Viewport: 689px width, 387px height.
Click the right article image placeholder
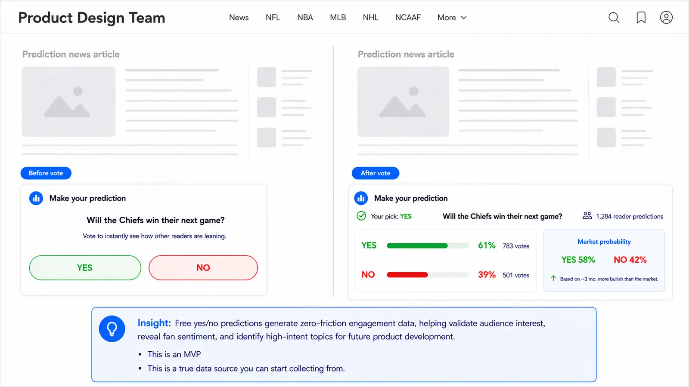[403, 101]
